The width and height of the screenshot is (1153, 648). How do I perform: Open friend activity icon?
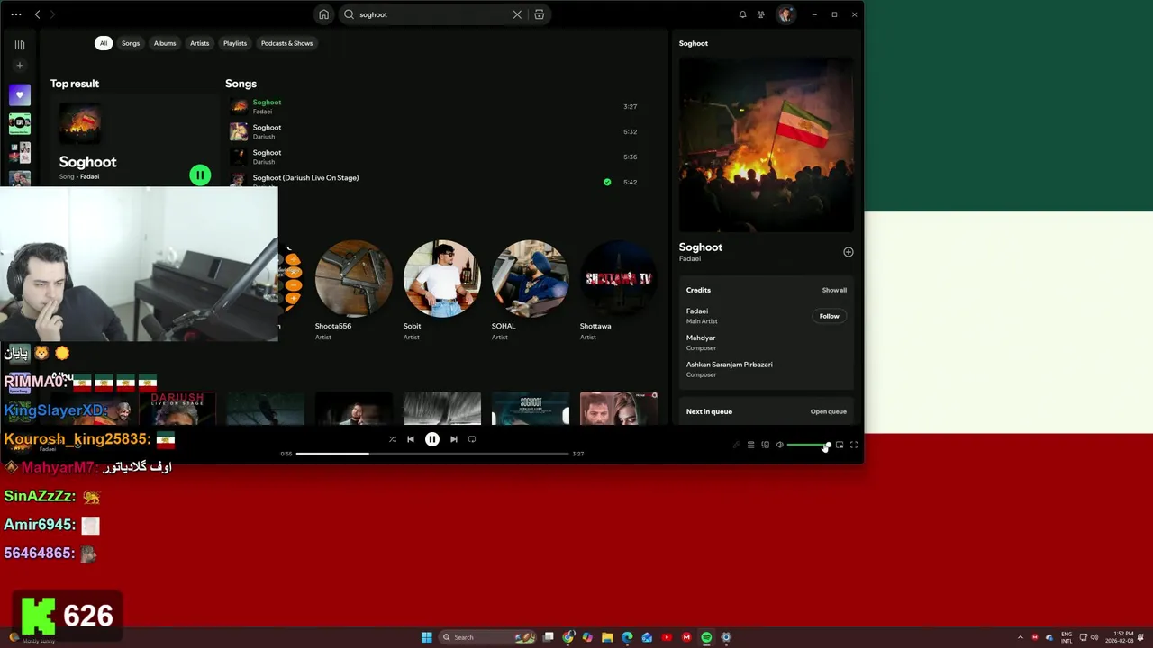761,14
